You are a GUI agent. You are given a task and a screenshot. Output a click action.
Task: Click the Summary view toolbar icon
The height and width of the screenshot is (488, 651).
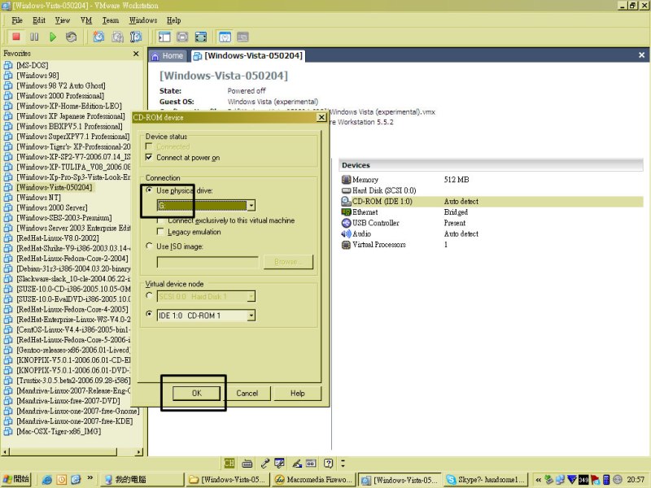[x=225, y=37]
